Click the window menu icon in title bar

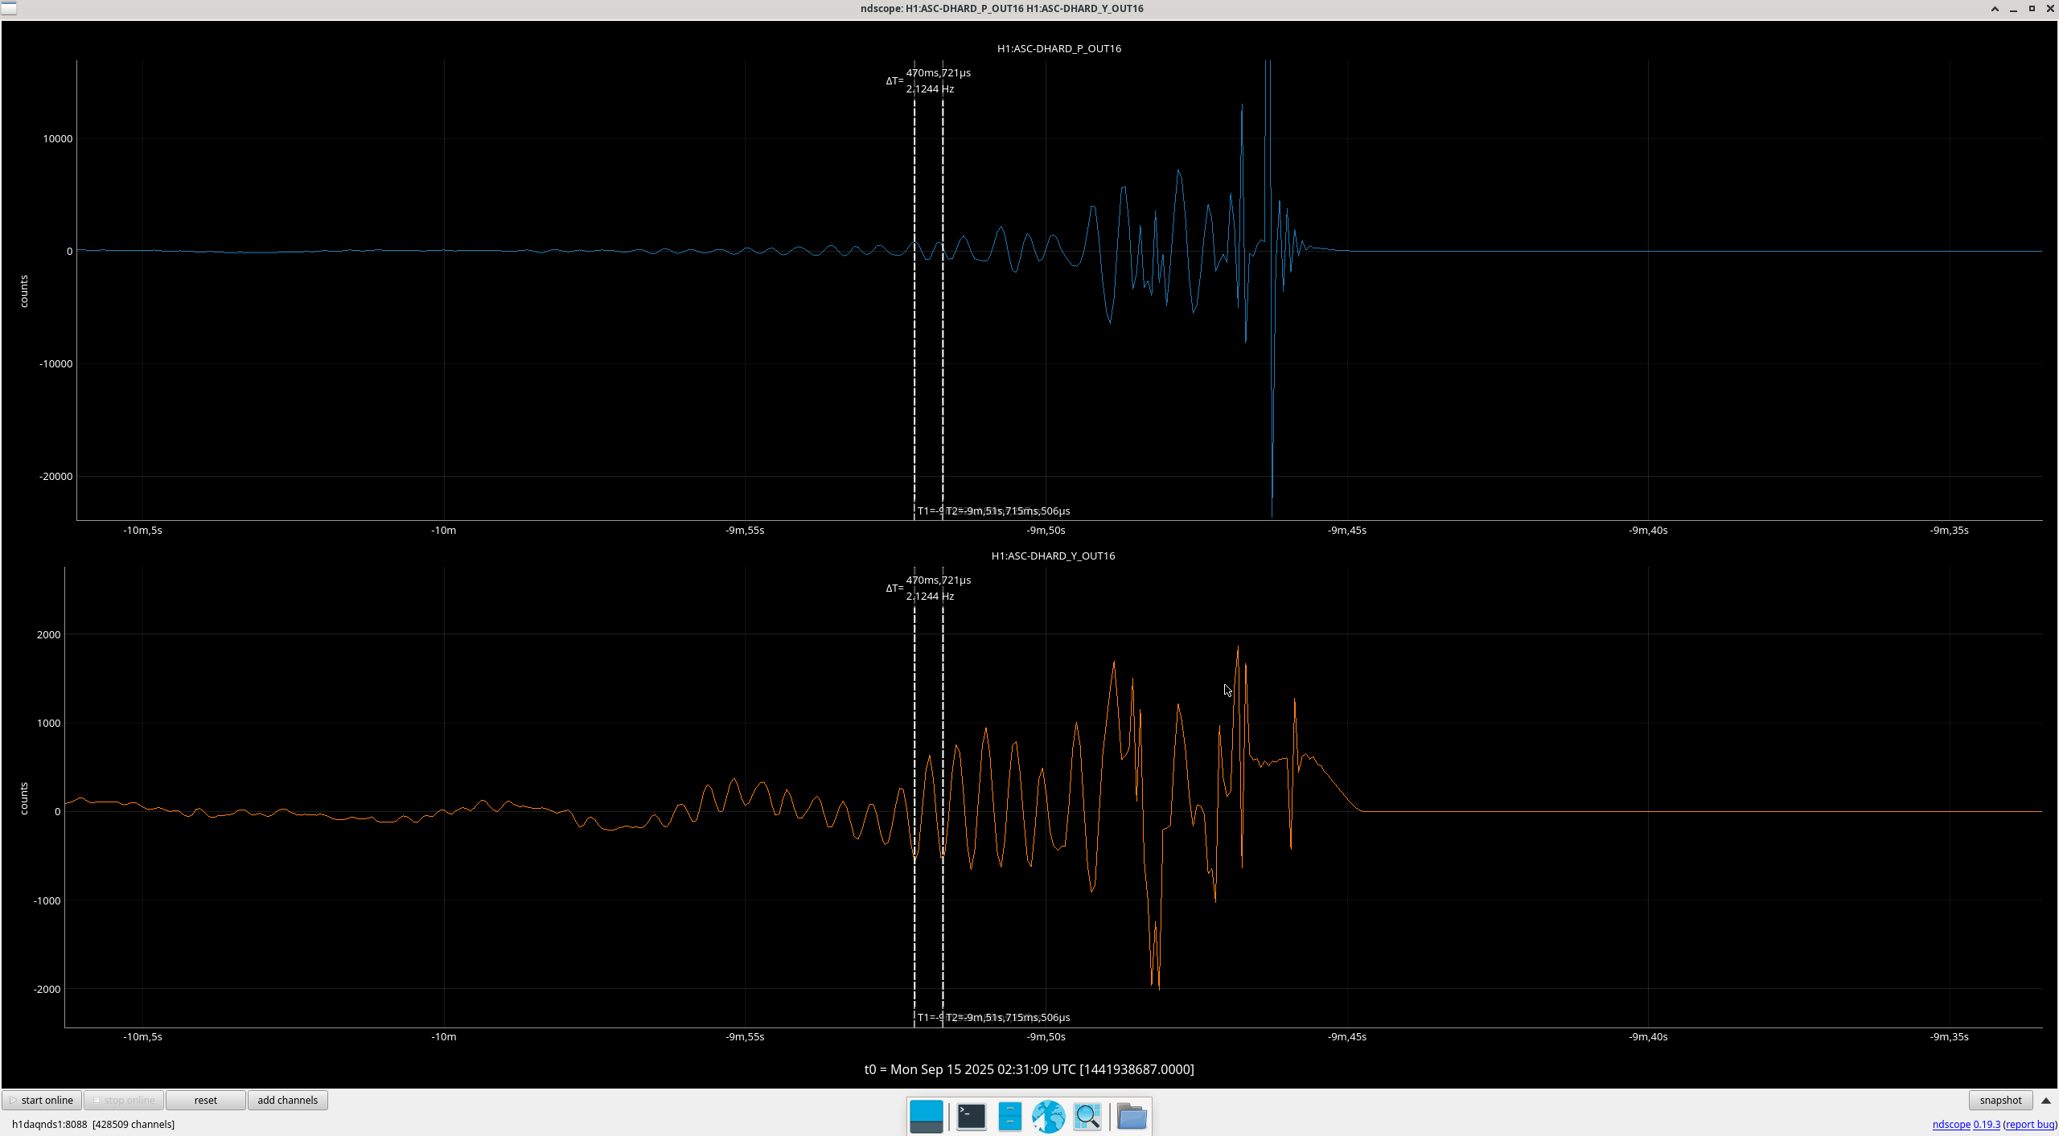click(9, 8)
